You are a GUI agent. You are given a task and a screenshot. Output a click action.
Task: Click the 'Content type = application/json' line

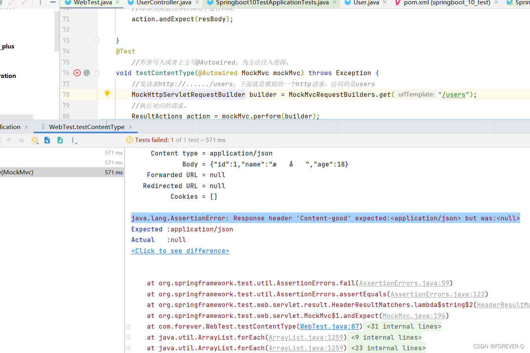(x=211, y=153)
